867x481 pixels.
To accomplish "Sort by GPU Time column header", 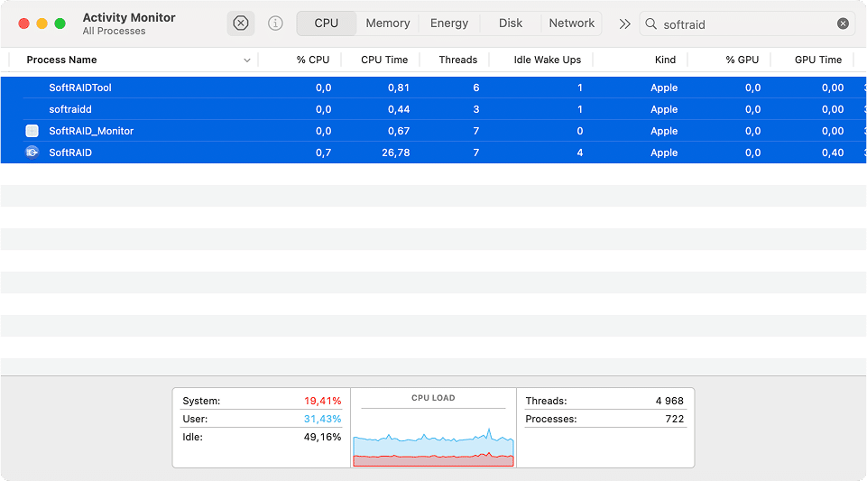I will pos(817,60).
